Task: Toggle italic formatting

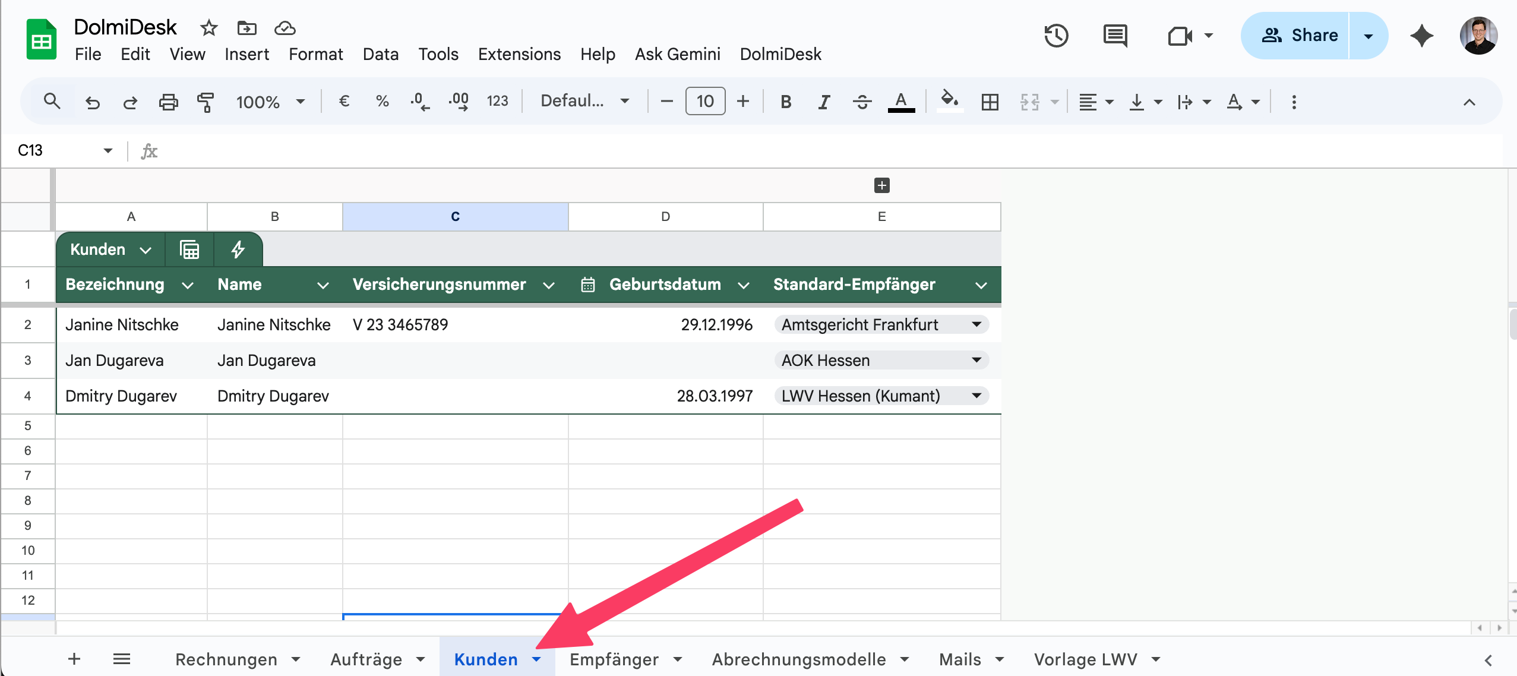Action: pos(823,102)
